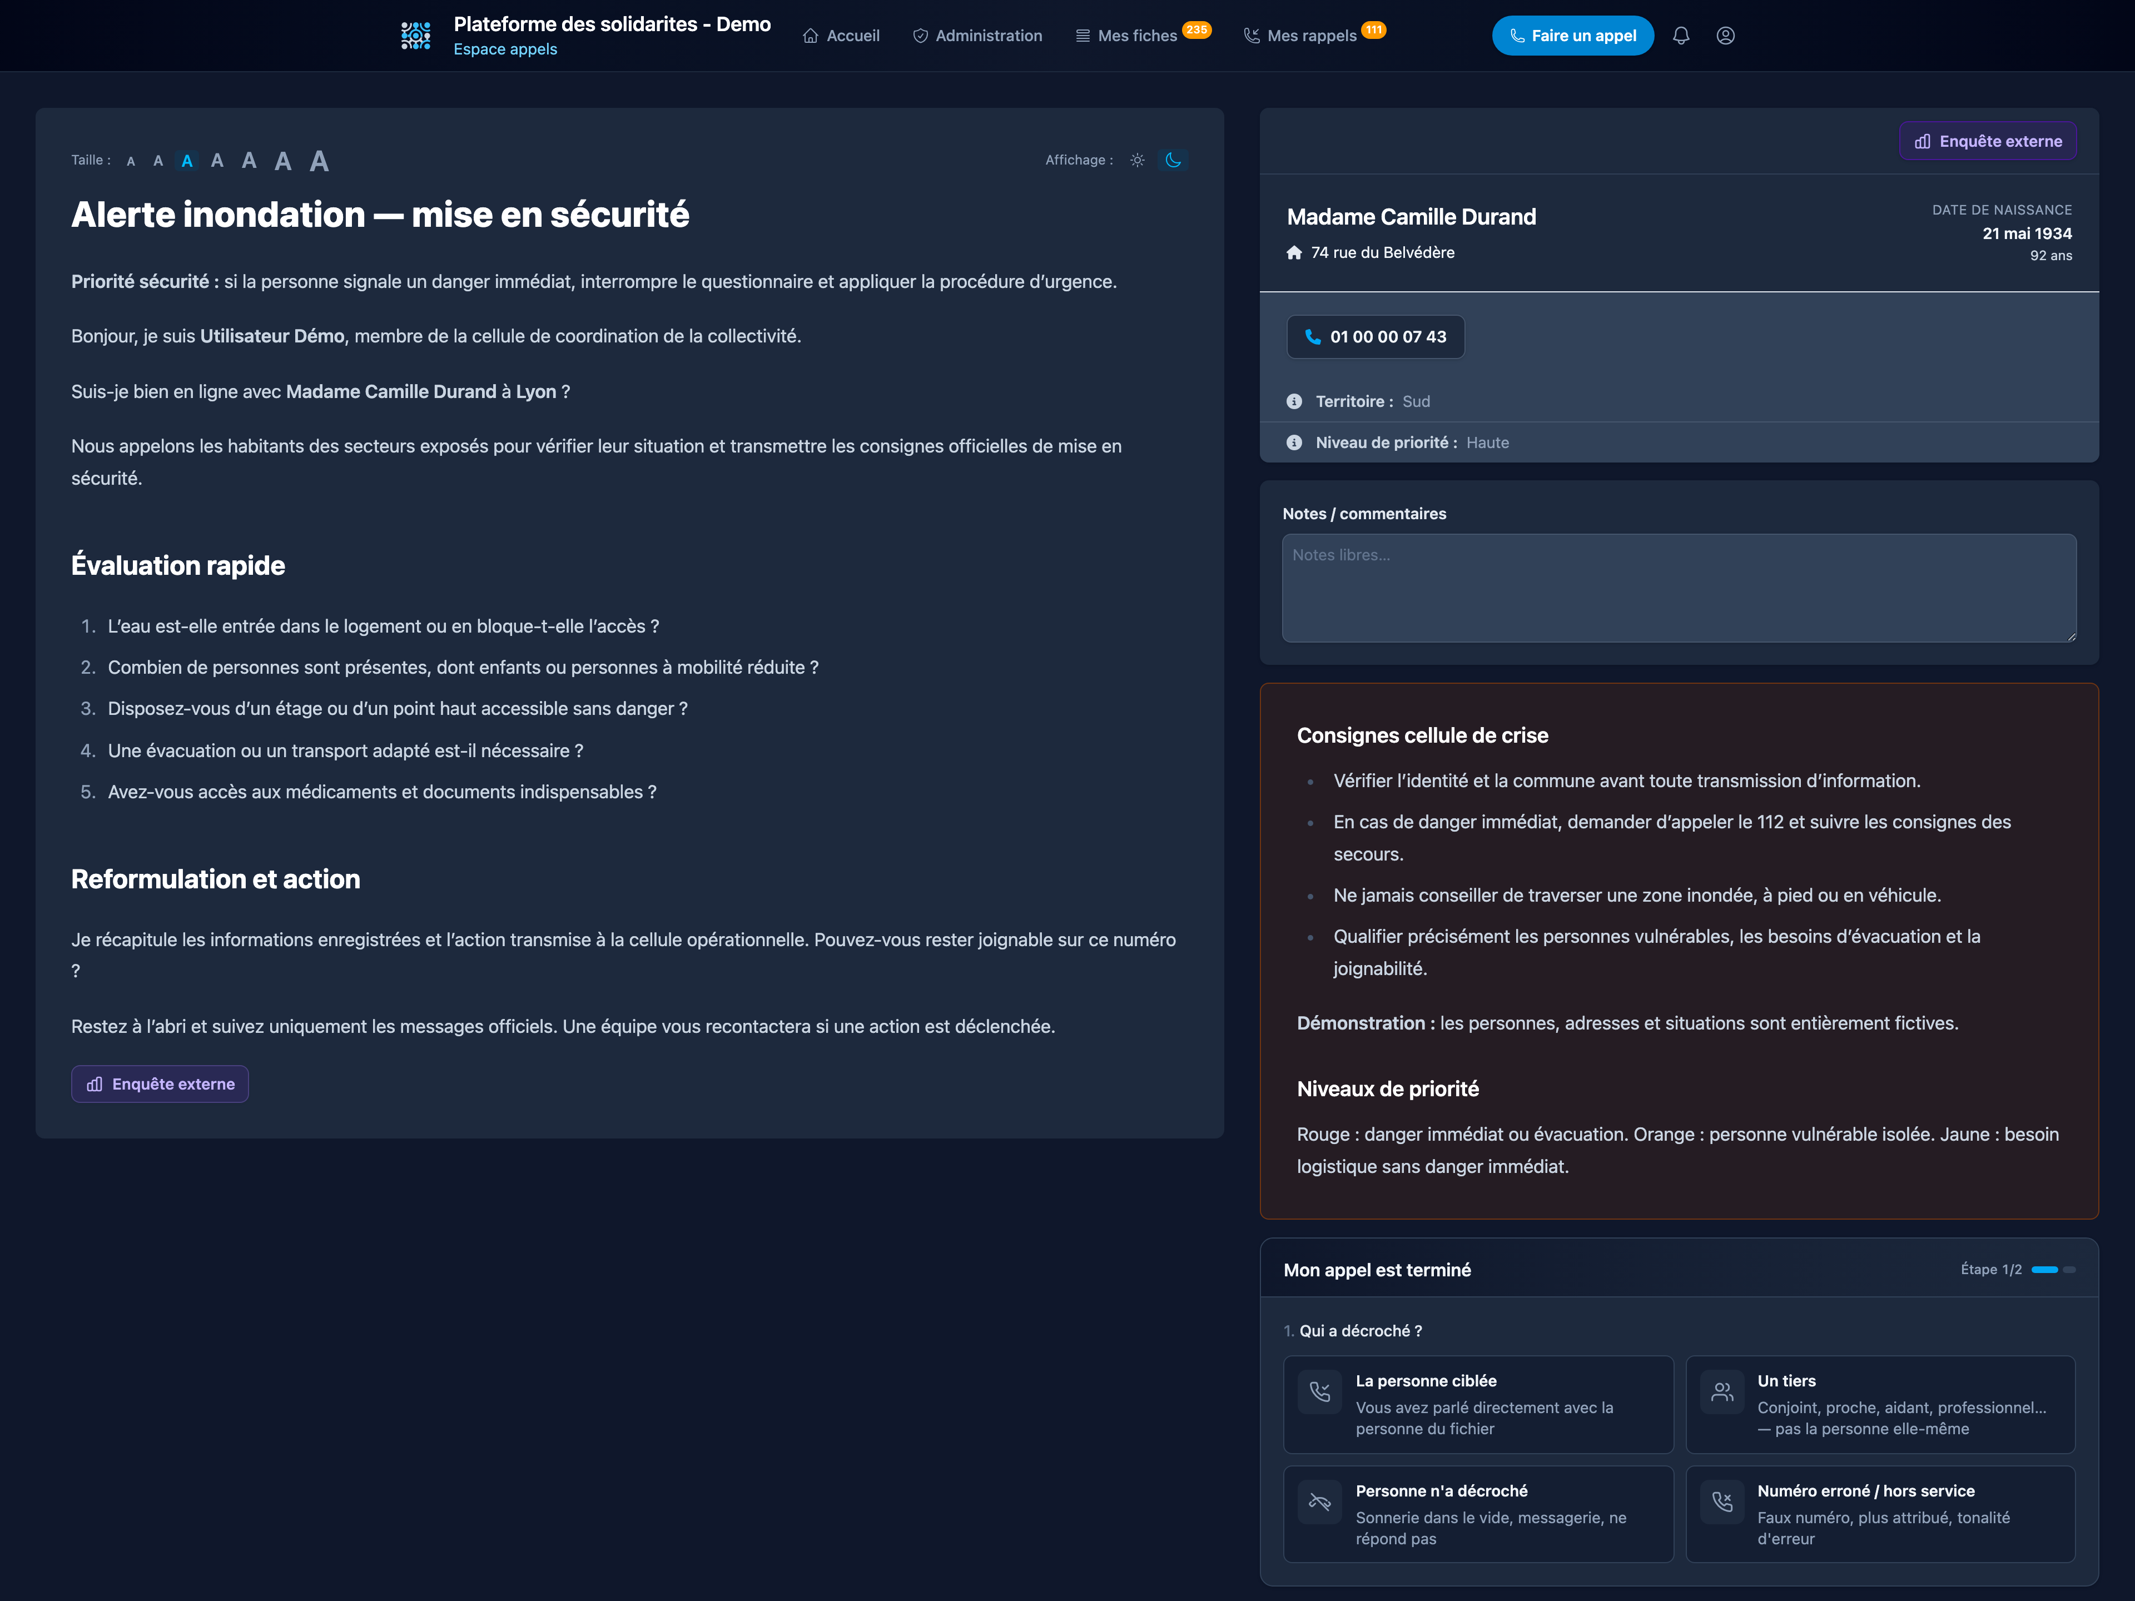Call the number 01 00 00 07 43
This screenshot has width=2135, height=1601.
1374,337
